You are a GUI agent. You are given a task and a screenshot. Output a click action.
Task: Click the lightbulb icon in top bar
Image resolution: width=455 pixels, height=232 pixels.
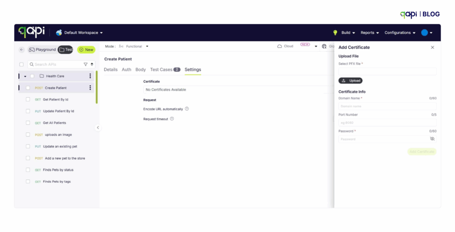point(335,32)
